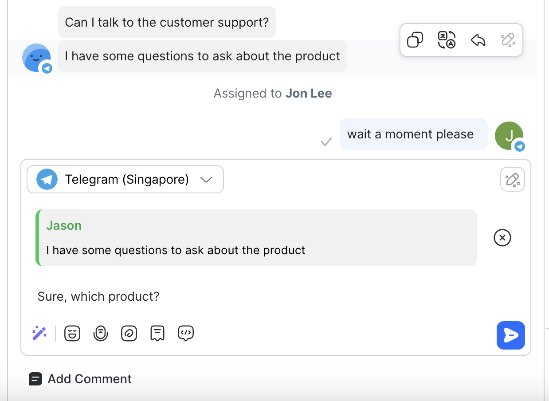Screen dimensions: 549x401
Task: Copy the message text
Action: (x=415, y=39)
